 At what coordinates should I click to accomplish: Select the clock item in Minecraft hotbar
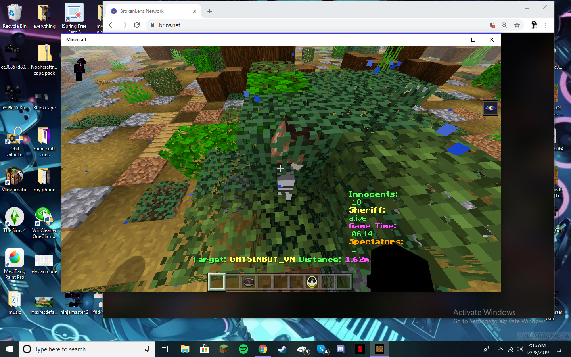coord(312,282)
